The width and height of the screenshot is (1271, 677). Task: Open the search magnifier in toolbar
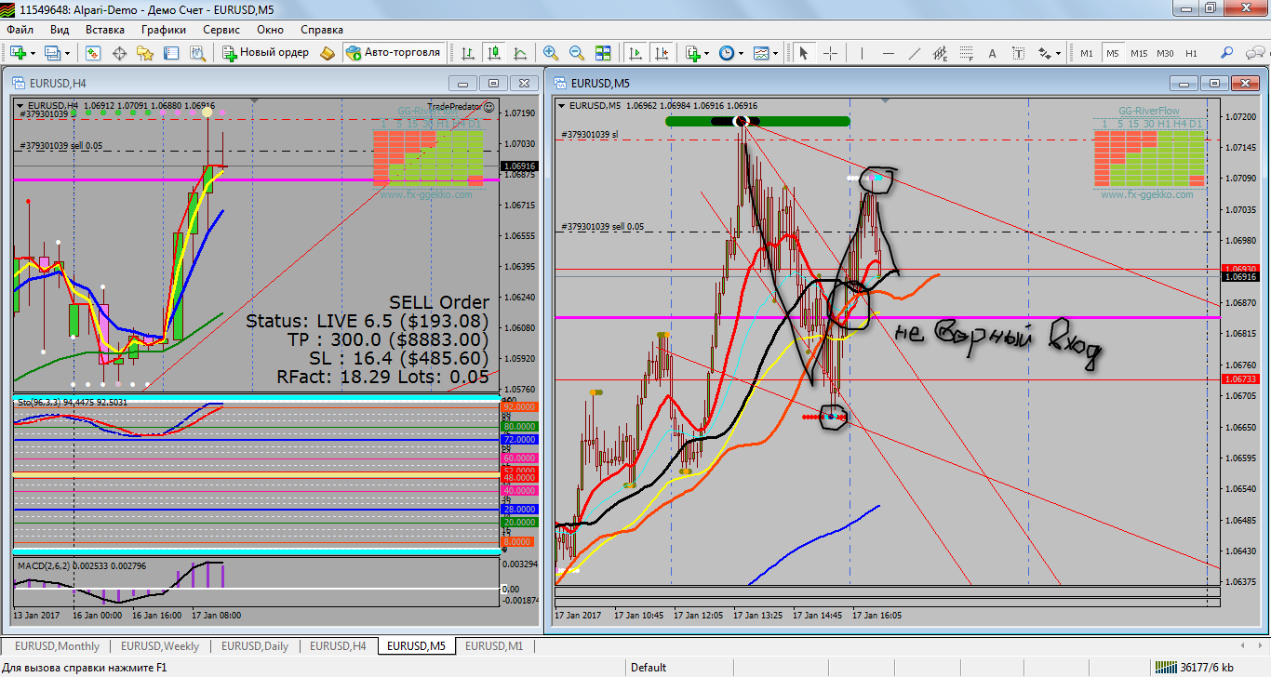click(x=1227, y=53)
